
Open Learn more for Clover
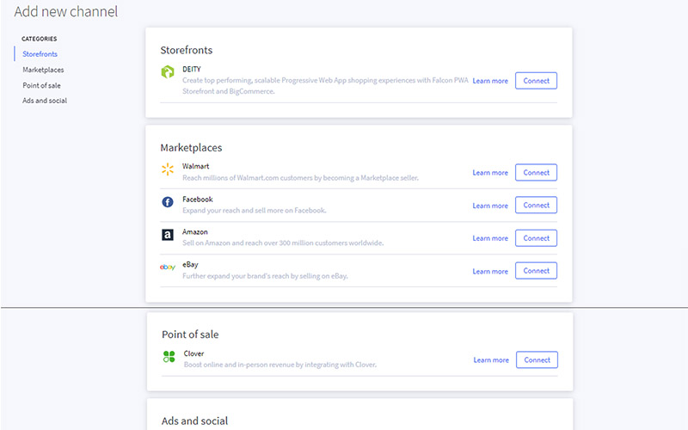tap(491, 360)
